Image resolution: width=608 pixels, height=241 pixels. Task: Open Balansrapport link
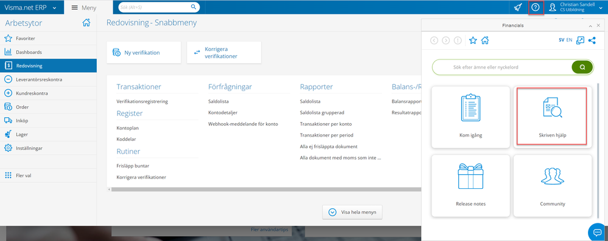point(407,101)
